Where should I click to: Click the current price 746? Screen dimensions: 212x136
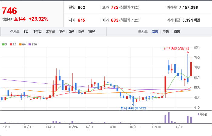(x=9, y=11)
